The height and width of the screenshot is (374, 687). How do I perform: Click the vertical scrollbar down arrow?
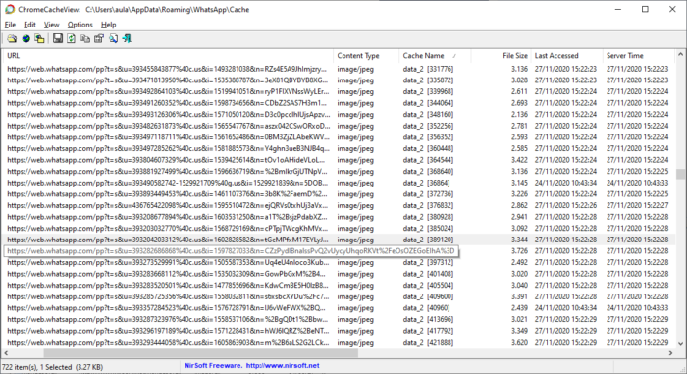click(x=680, y=344)
